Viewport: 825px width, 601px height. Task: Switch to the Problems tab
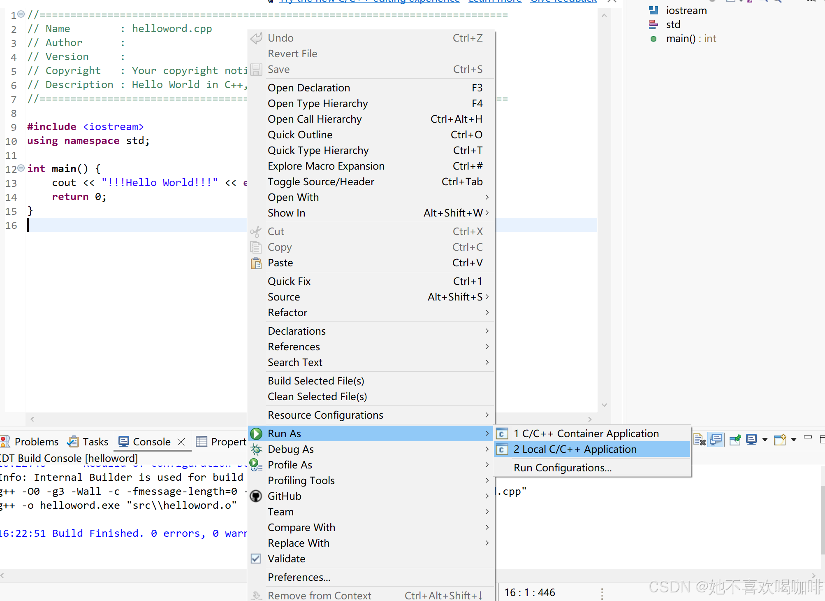pos(36,442)
